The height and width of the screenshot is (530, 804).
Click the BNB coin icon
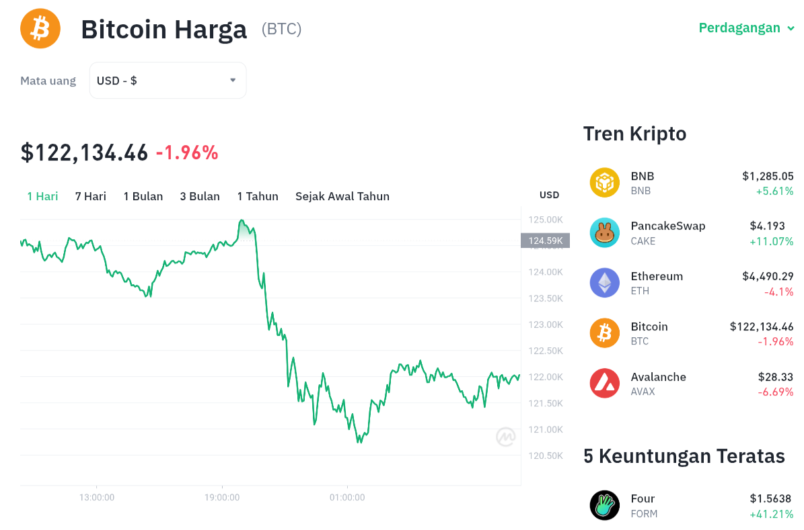click(x=604, y=183)
